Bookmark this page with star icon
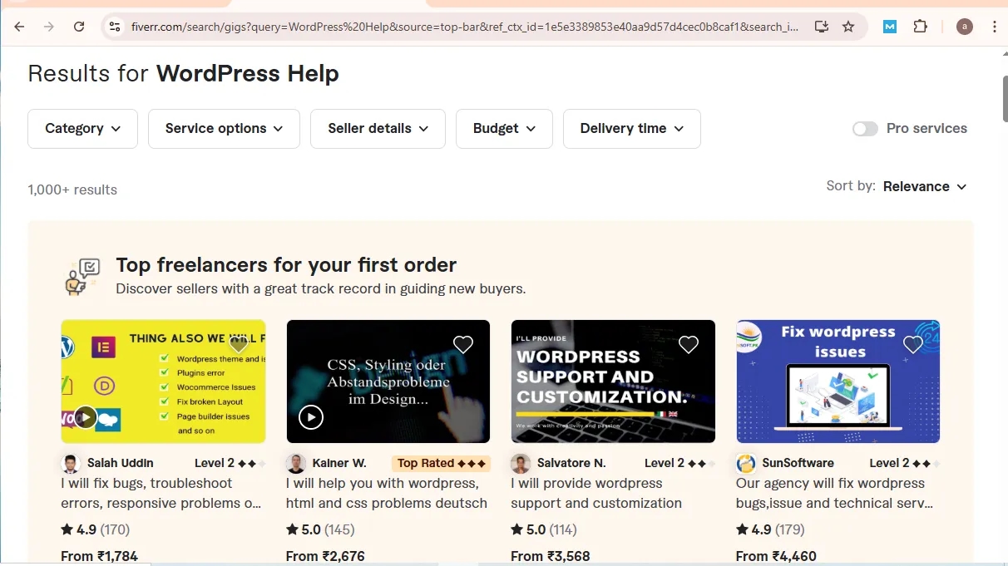 point(848,27)
